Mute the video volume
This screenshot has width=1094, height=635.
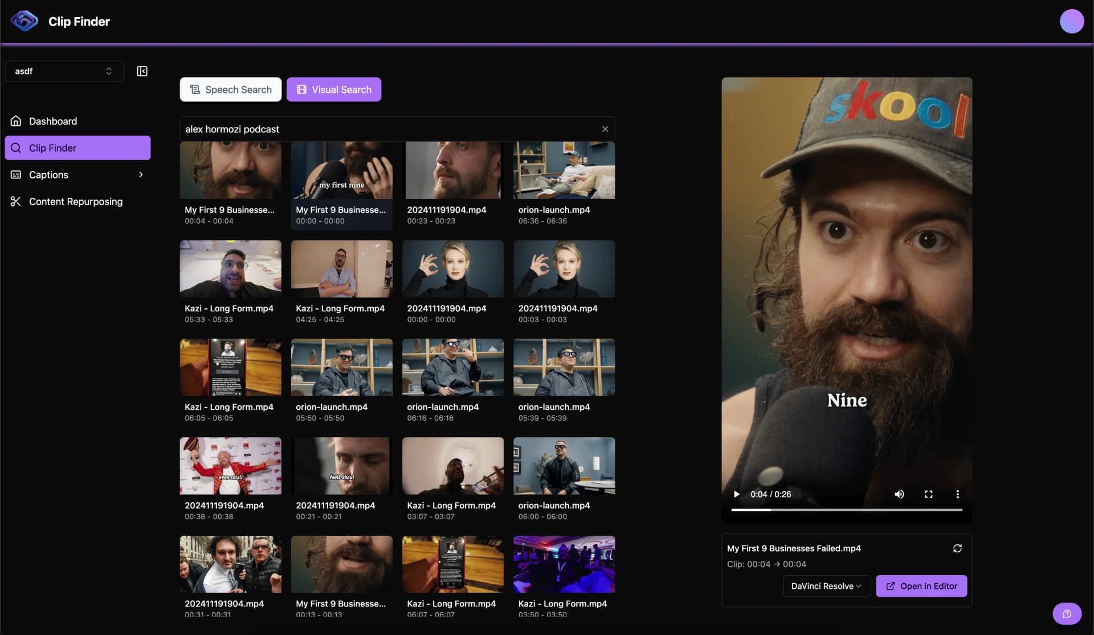tap(899, 494)
